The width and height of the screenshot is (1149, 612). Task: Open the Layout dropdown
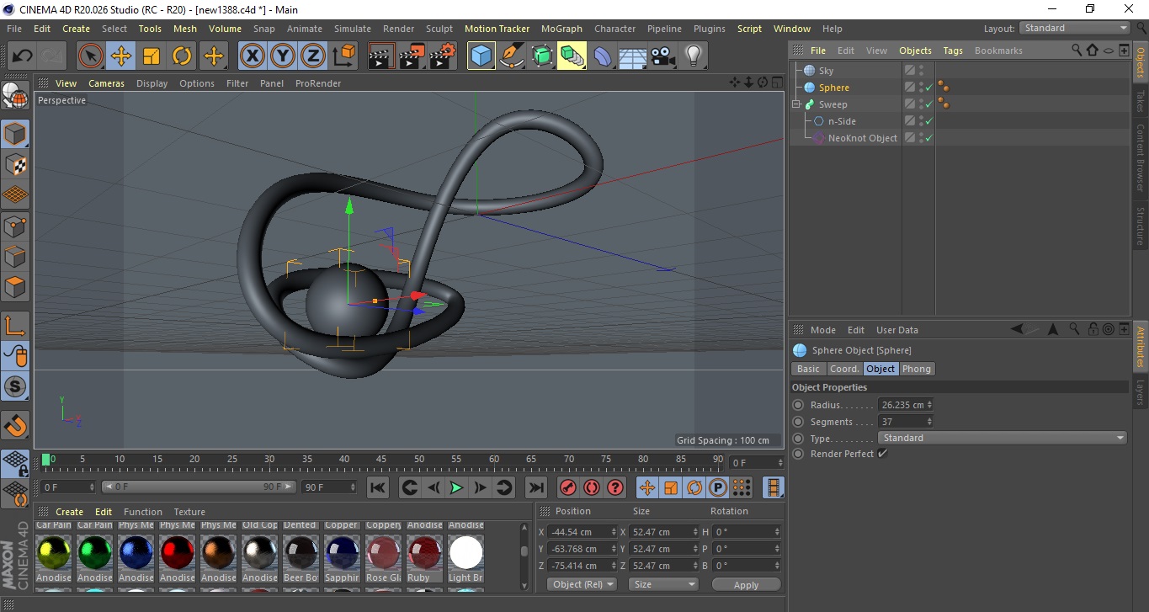tap(1074, 28)
